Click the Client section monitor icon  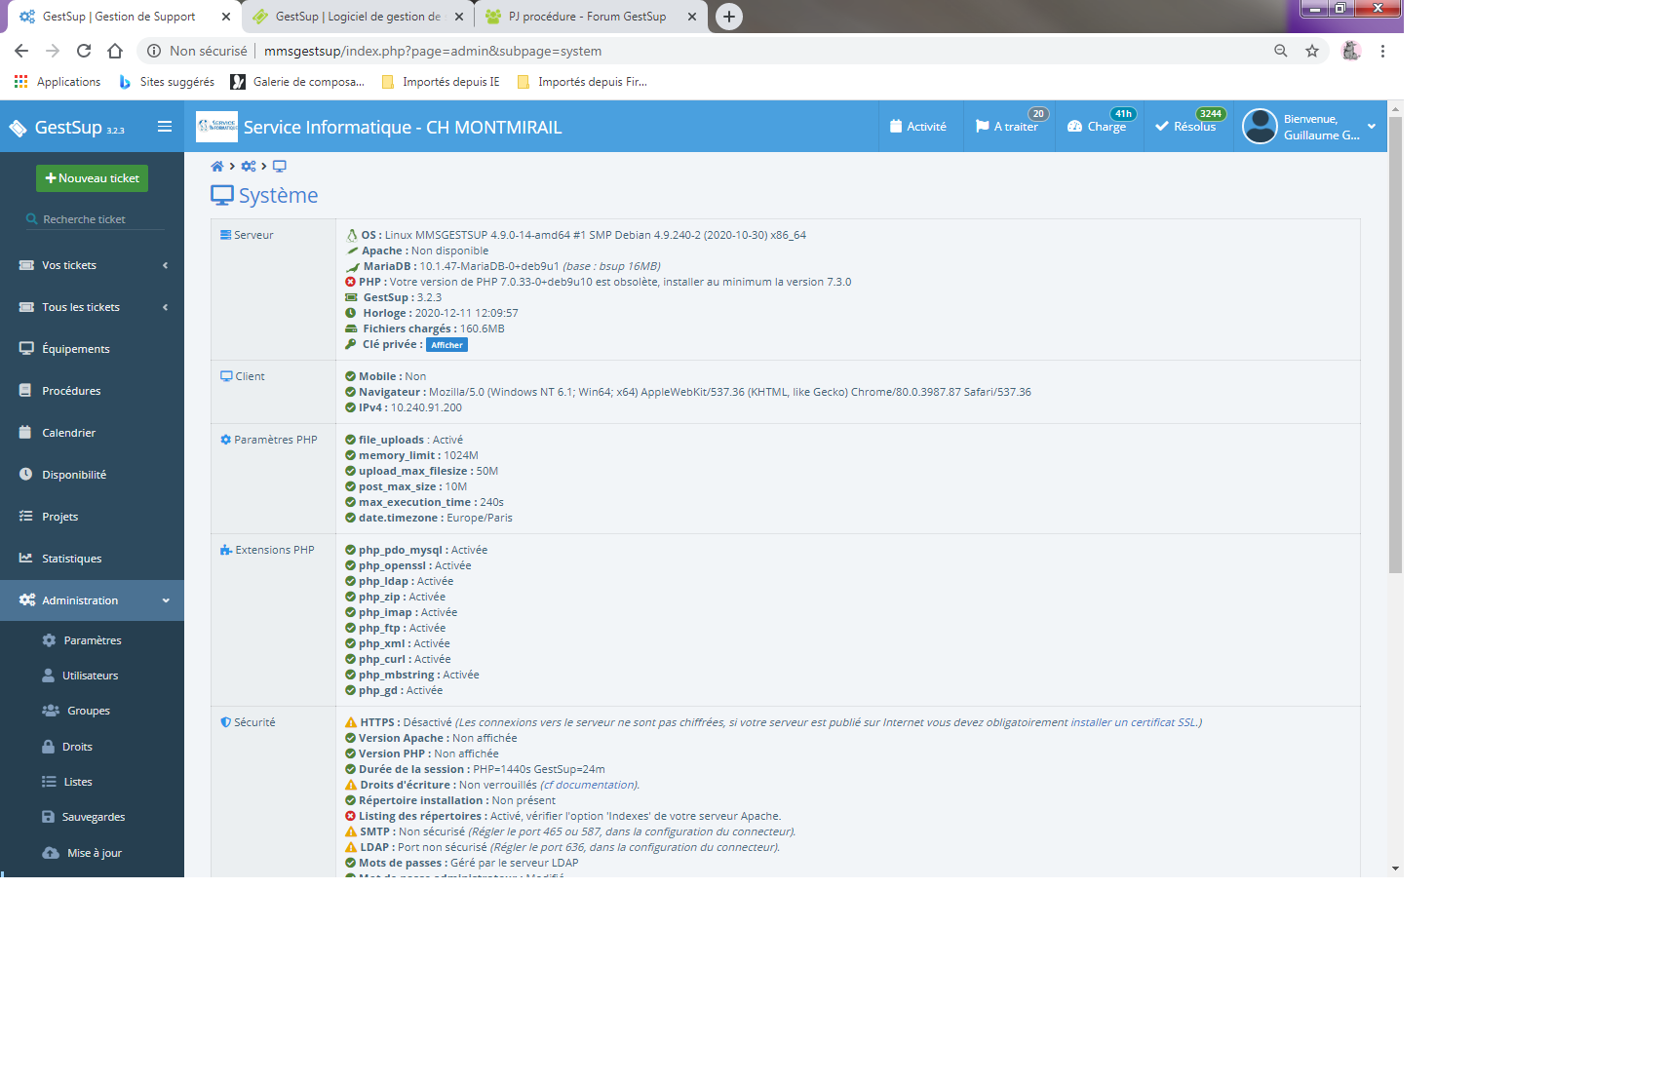click(226, 376)
